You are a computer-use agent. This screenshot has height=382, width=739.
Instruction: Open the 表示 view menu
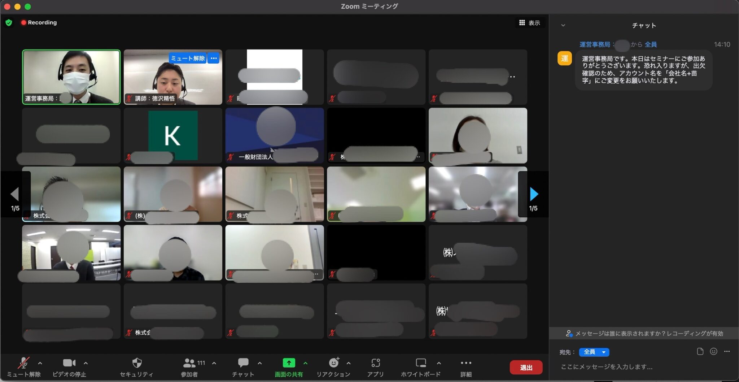[529, 23]
